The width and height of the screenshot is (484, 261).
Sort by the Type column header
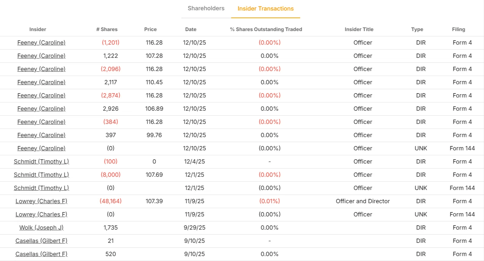[417, 29]
